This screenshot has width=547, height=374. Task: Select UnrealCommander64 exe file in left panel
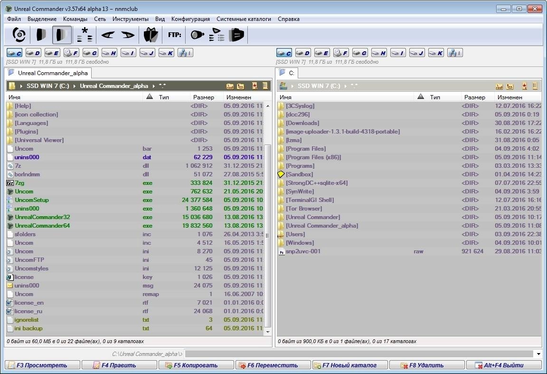coord(135,226)
